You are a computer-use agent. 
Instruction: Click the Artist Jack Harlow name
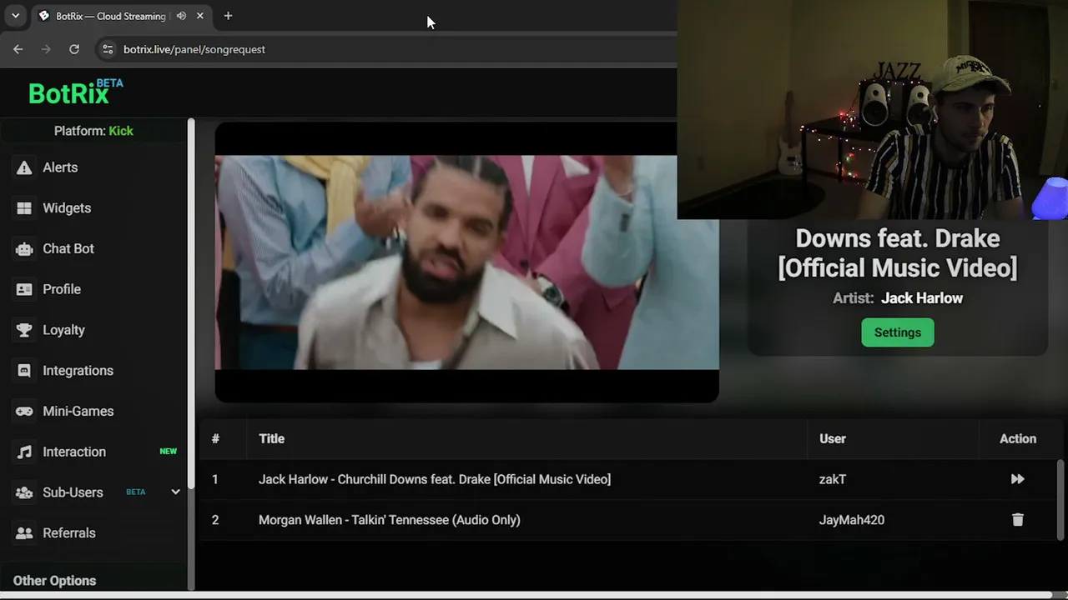tap(922, 298)
